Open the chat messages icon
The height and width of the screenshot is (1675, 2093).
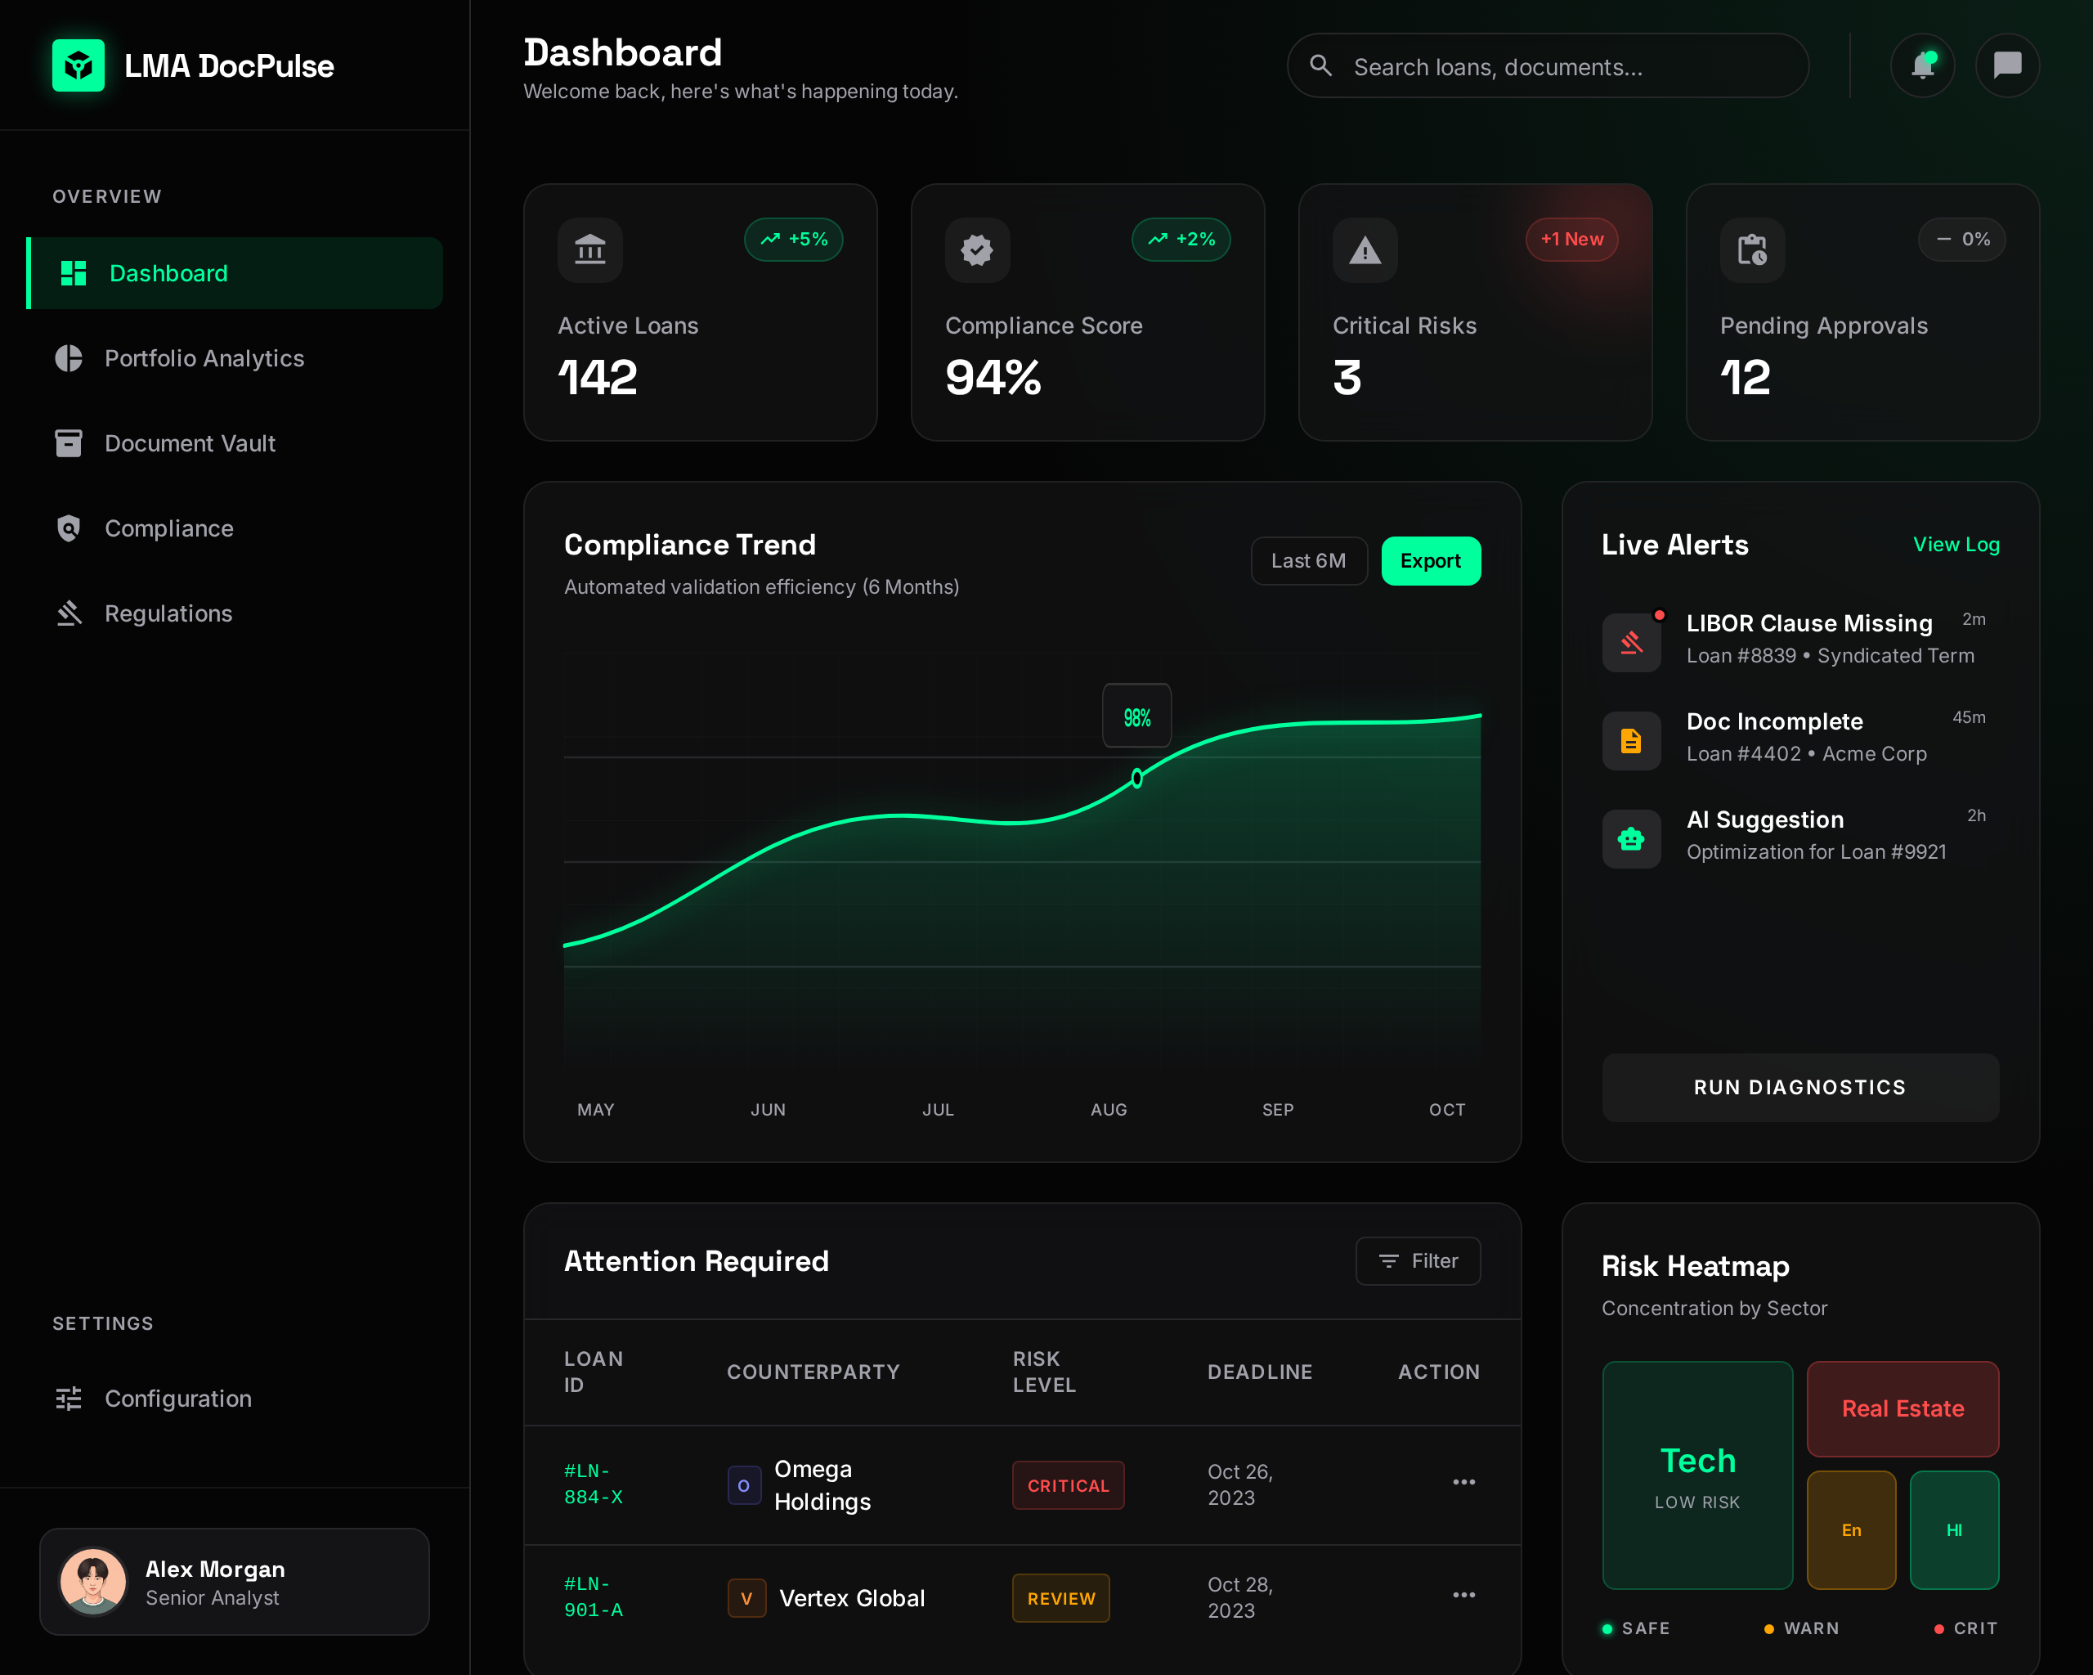coord(2006,66)
